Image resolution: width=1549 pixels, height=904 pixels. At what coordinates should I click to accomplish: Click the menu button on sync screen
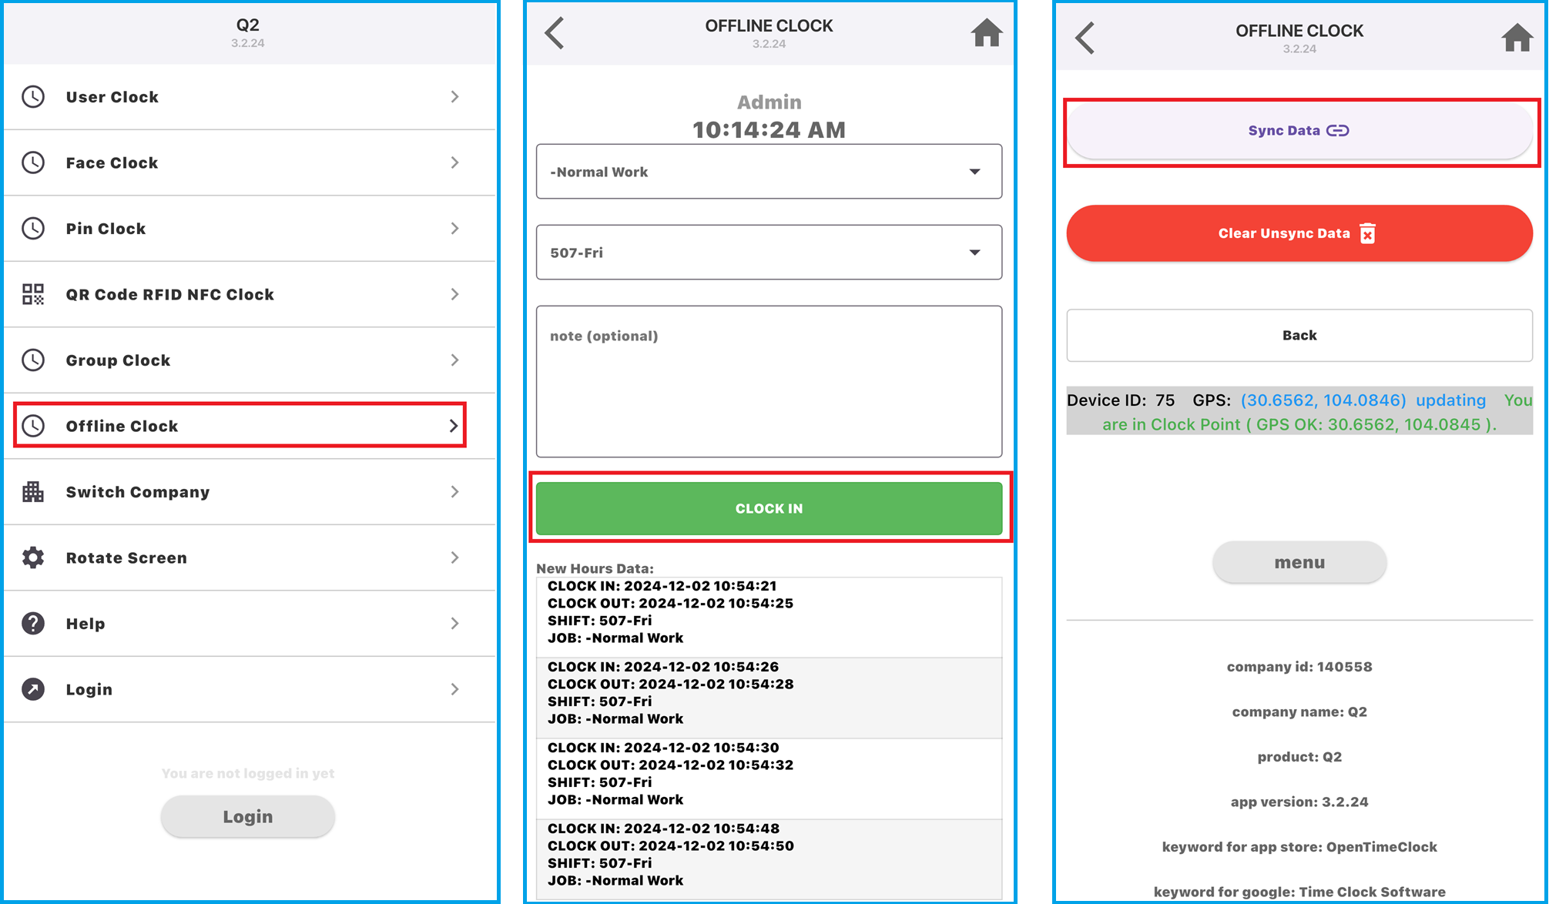coord(1300,562)
